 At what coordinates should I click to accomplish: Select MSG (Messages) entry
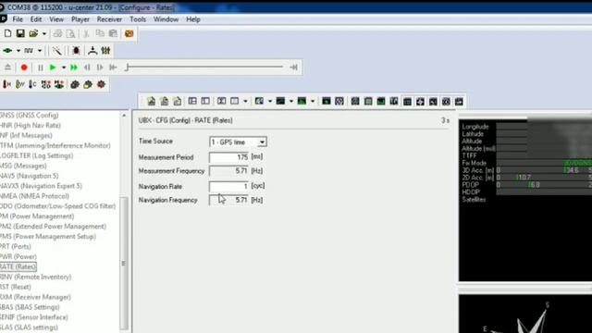23,166
